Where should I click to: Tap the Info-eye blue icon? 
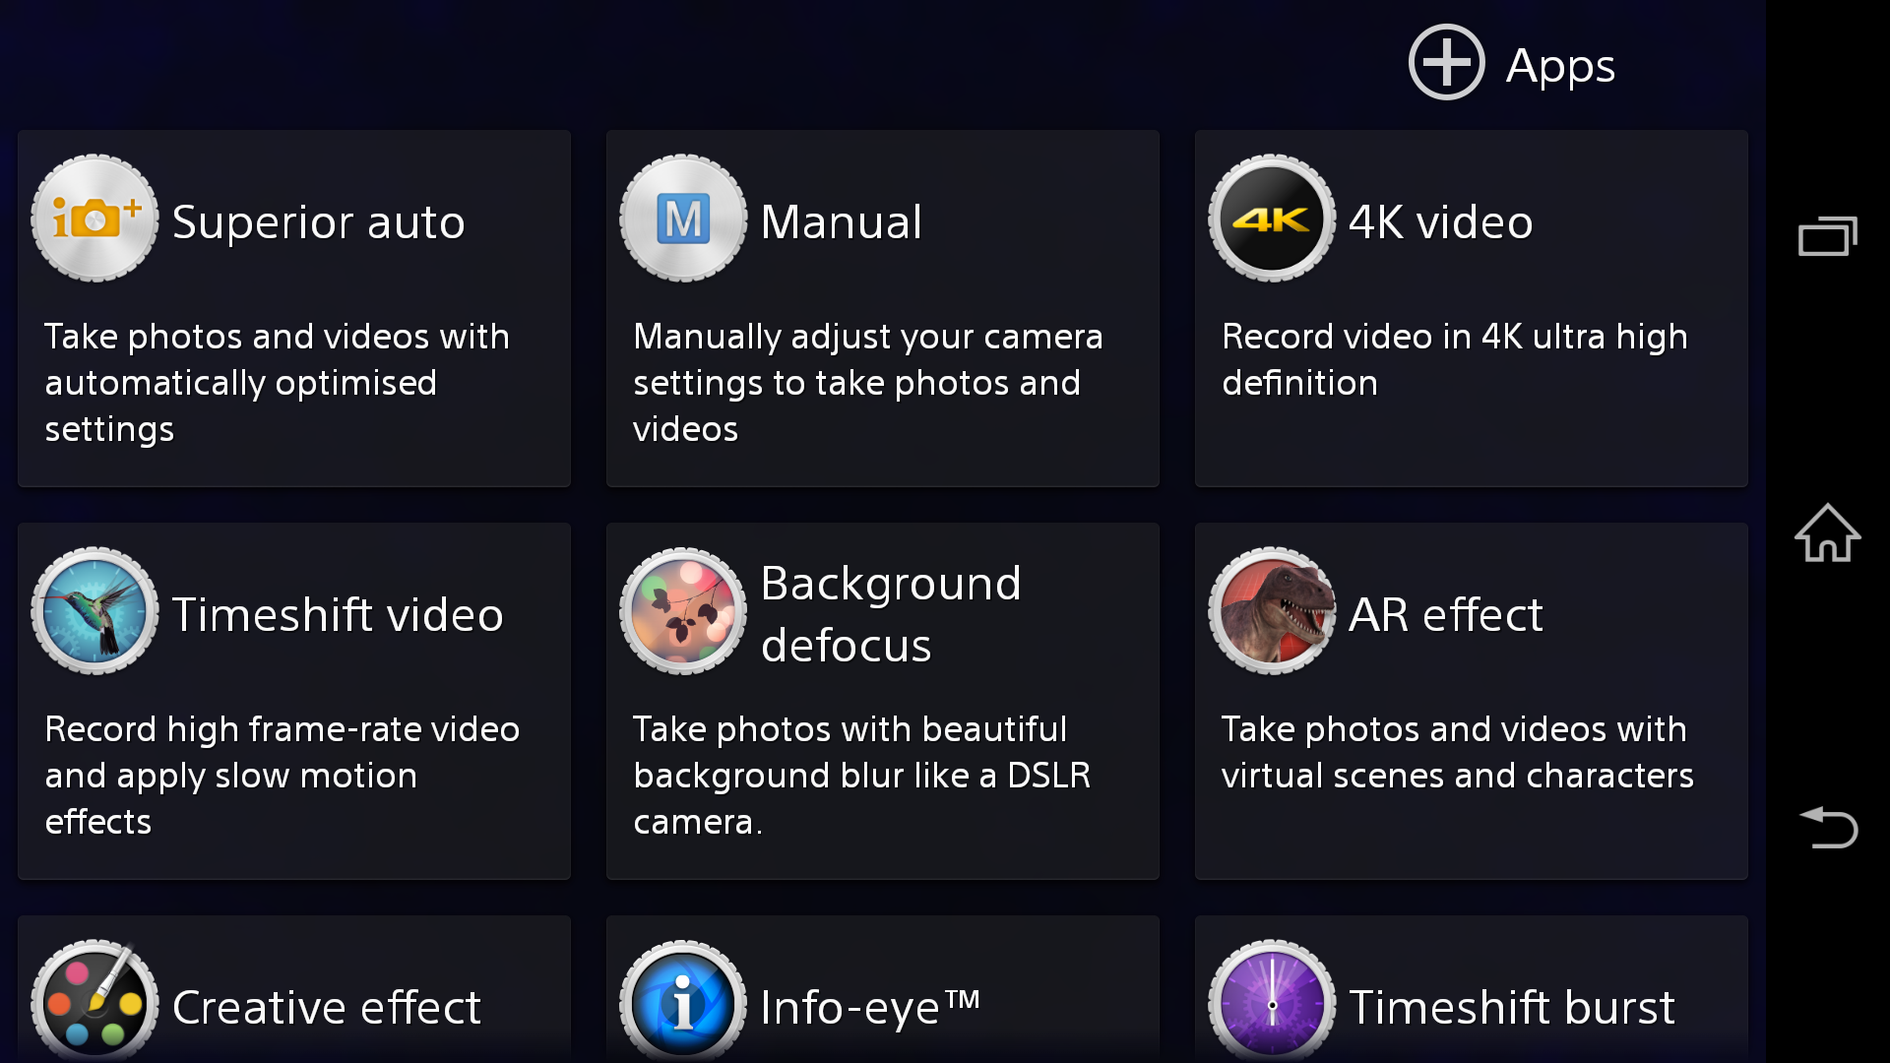(x=683, y=1004)
